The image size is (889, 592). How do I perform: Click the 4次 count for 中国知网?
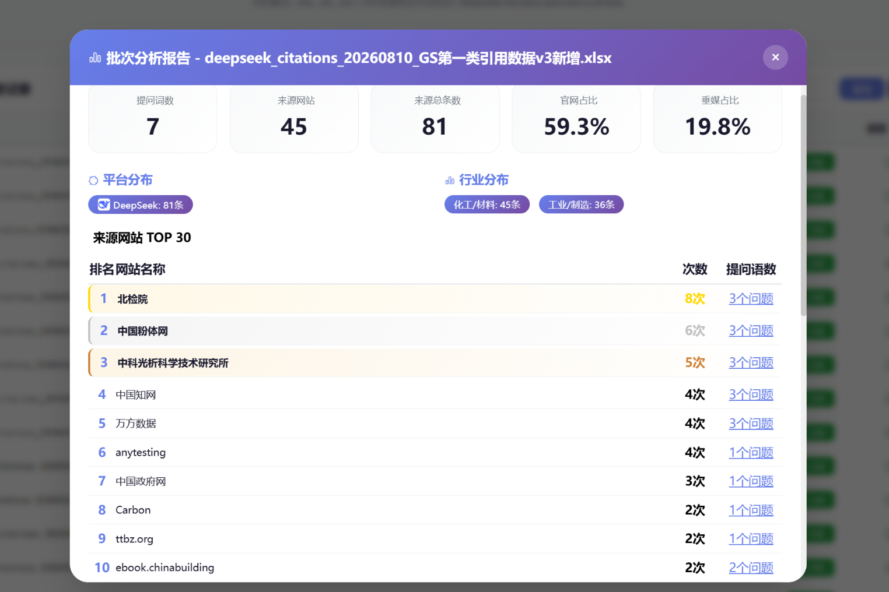click(695, 394)
